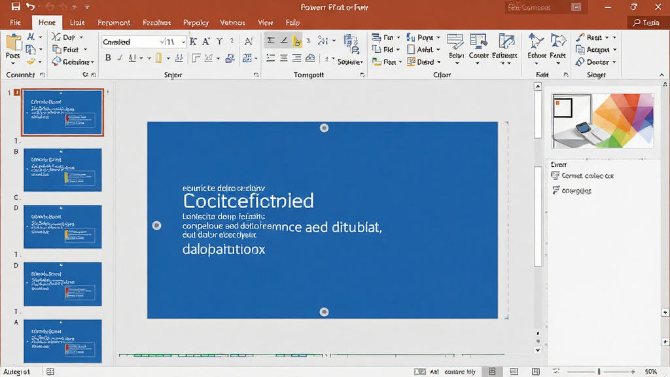Click the zoom slider in status bar
The width and height of the screenshot is (670, 377).
click(x=599, y=372)
